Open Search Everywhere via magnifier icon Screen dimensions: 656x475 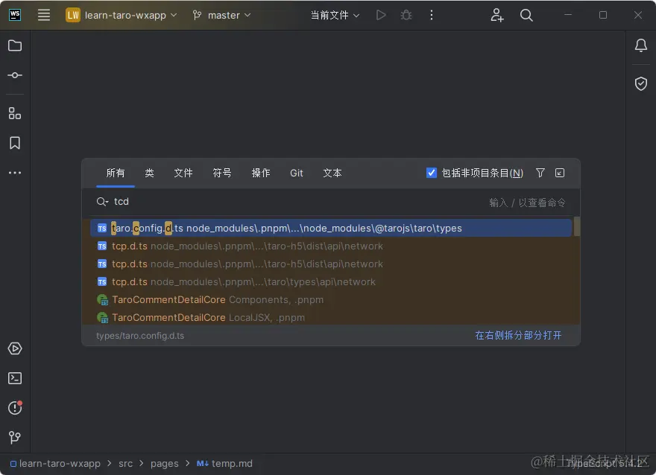pos(526,15)
